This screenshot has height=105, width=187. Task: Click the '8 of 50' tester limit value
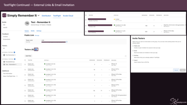pos(28,42)
